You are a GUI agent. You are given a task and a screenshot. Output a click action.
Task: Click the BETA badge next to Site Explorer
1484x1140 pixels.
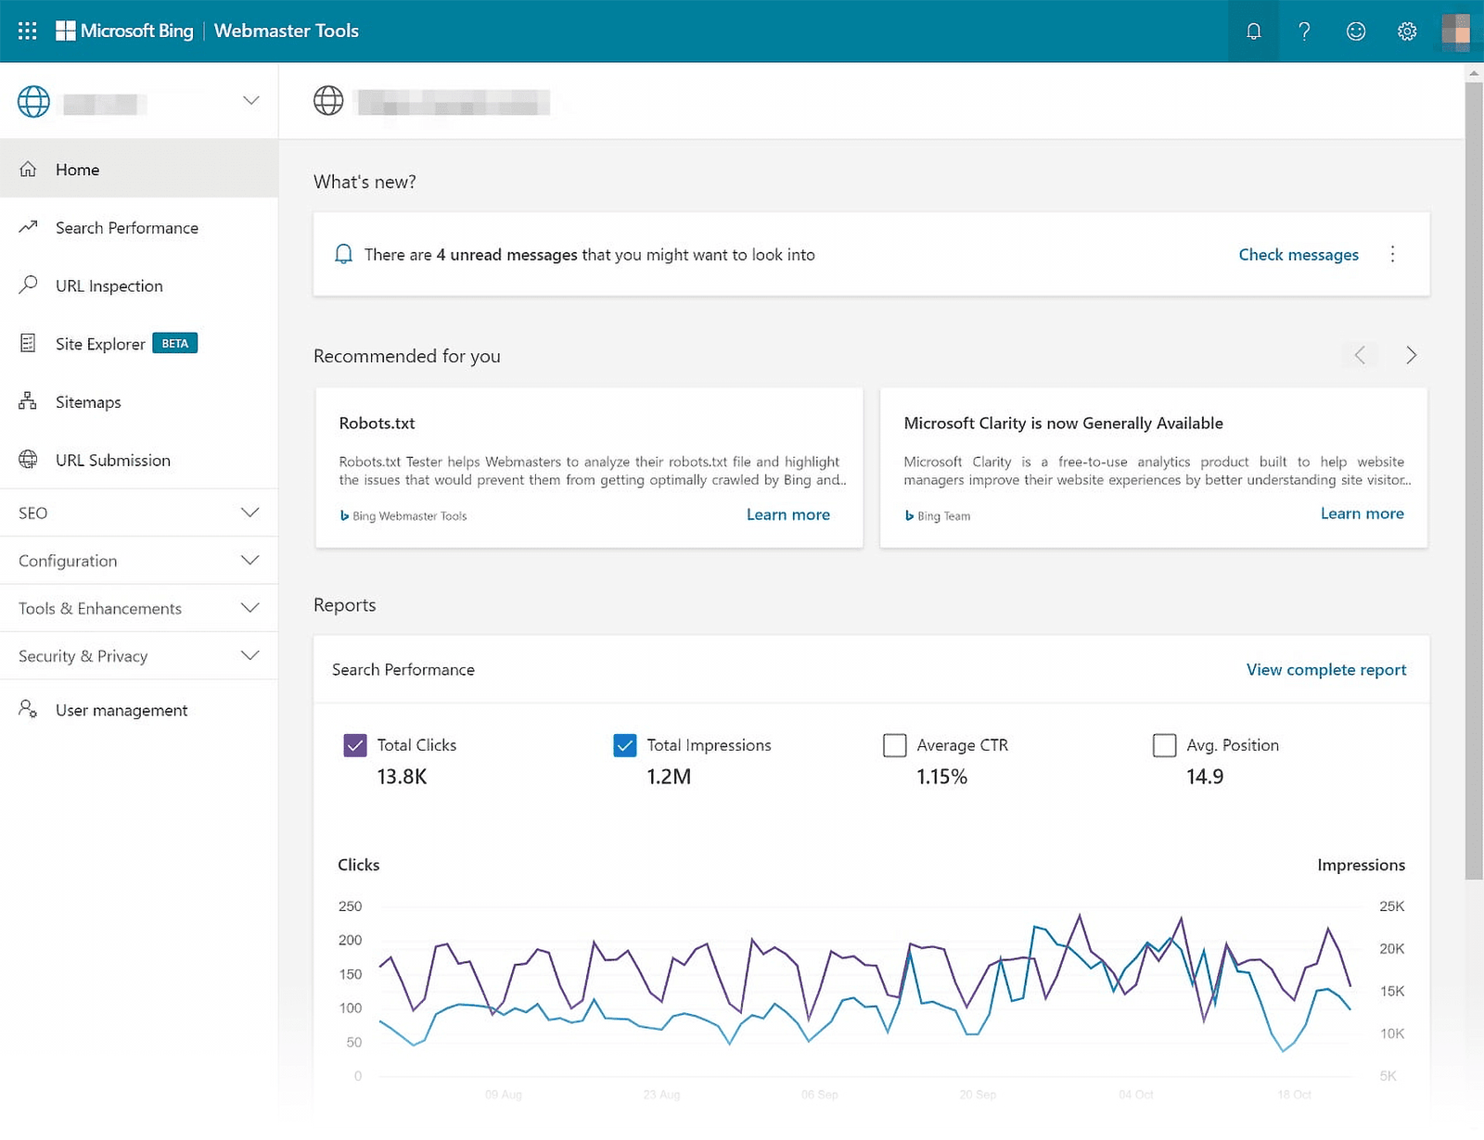click(x=174, y=343)
